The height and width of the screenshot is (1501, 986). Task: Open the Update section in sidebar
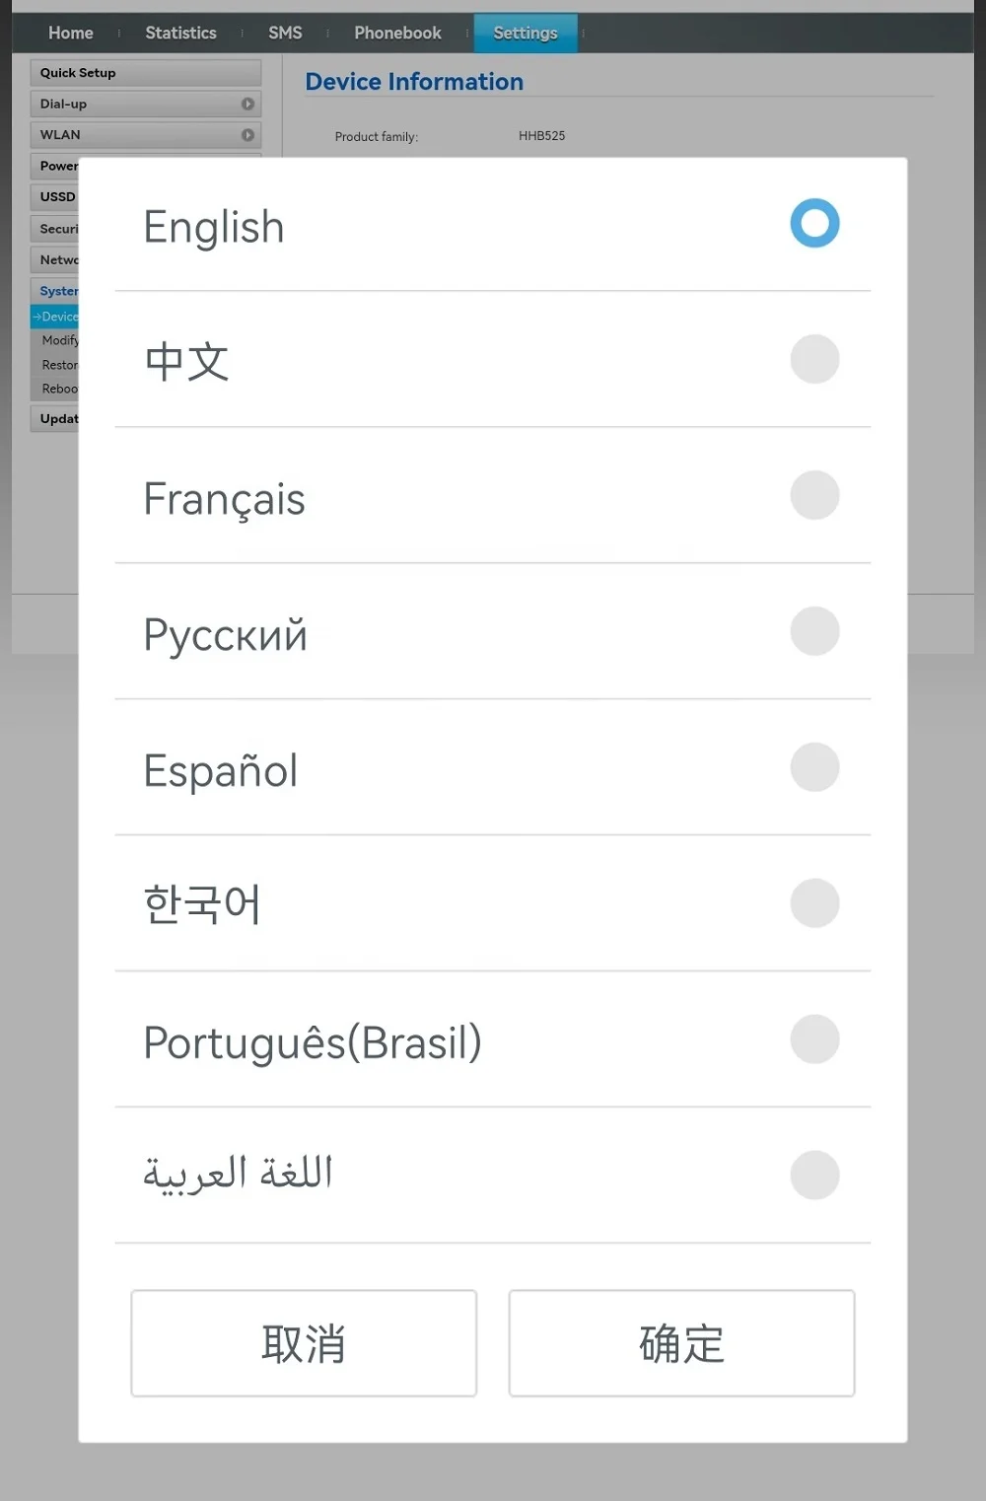(57, 419)
